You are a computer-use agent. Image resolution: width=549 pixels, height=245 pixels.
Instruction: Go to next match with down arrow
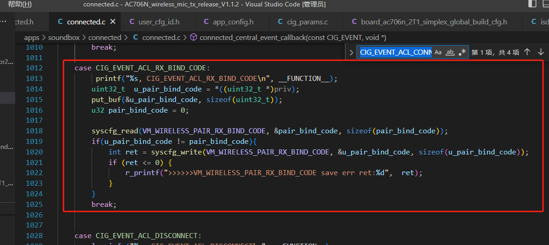click(541, 52)
